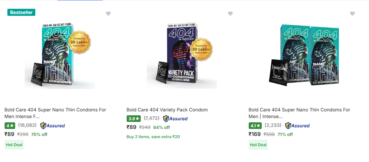Click Hot Deal tag on the ₹89 product
Screen dimensions: 369x162
[14, 145]
